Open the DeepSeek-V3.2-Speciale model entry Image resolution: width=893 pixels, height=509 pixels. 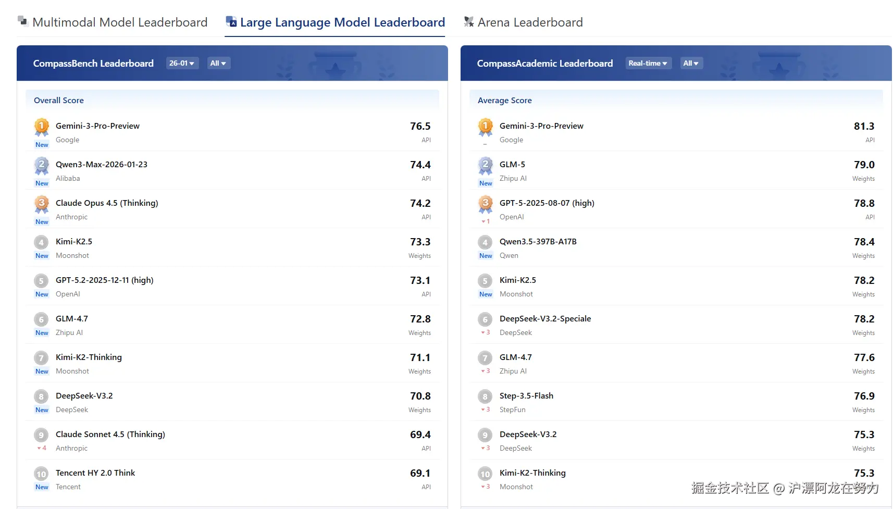[545, 319]
